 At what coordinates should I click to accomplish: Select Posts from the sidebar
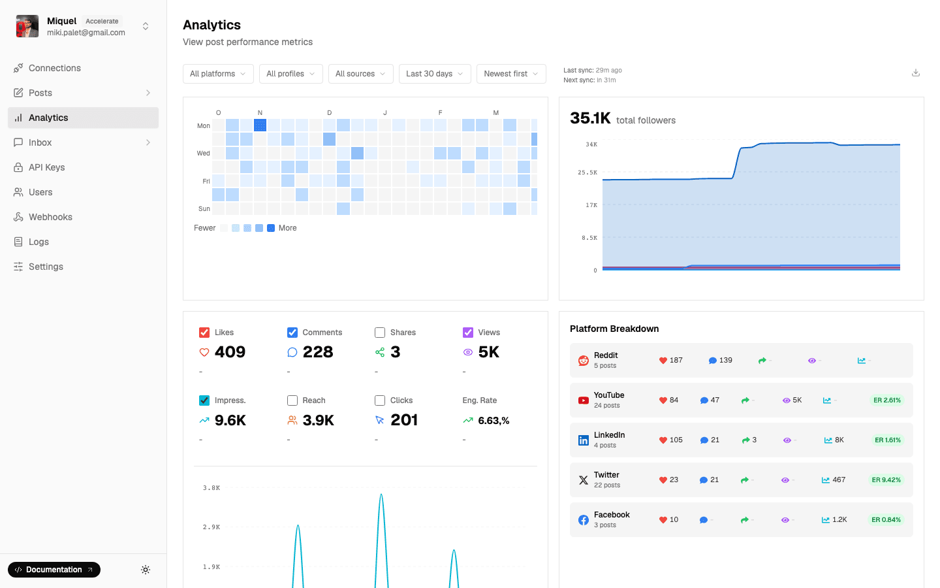40,93
